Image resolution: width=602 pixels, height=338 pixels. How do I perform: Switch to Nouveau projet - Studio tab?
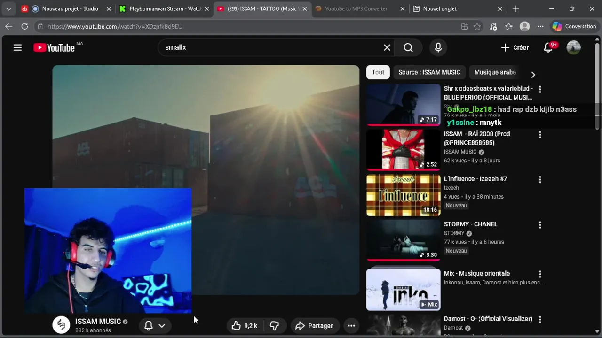(x=65, y=8)
